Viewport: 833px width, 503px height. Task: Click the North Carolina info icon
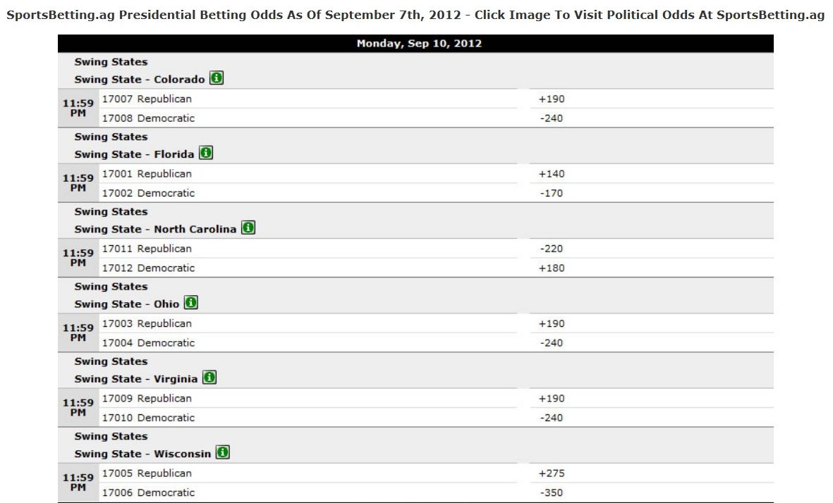pos(248,228)
